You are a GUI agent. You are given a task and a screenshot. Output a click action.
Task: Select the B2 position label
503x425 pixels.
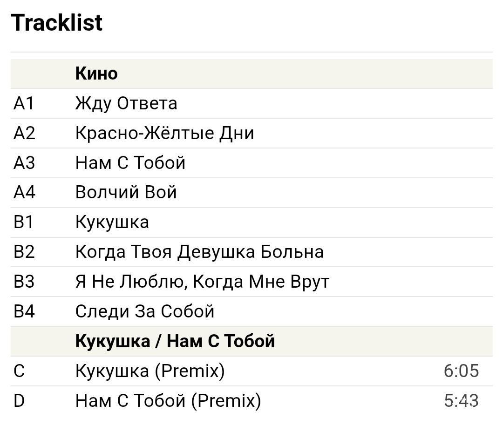tap(24, 252)
